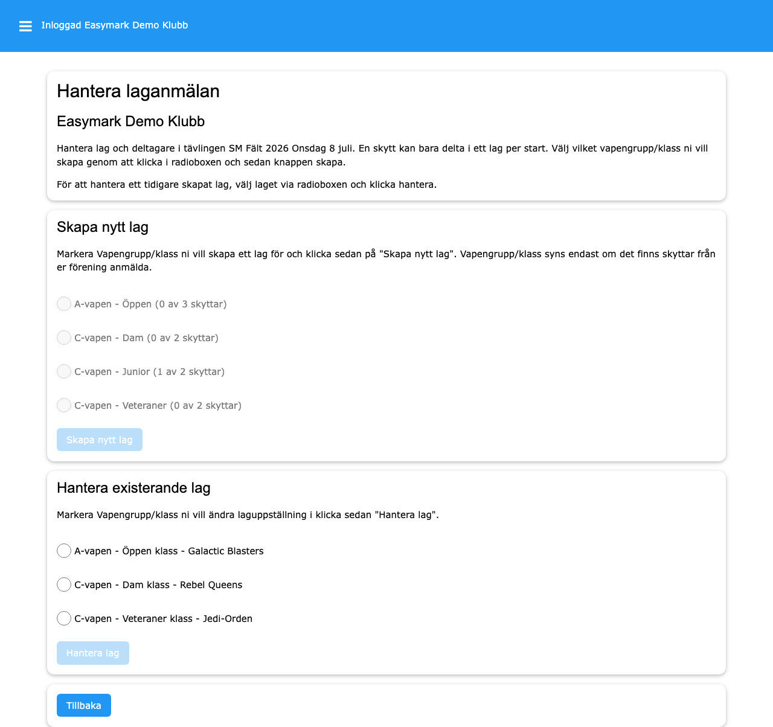Screen dimensions: 773x727
Task: Click the Hantera laganmälan page title
Action: [138, 91]
